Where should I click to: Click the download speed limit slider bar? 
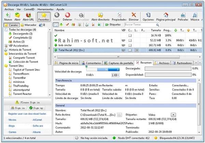click(103, 70)
